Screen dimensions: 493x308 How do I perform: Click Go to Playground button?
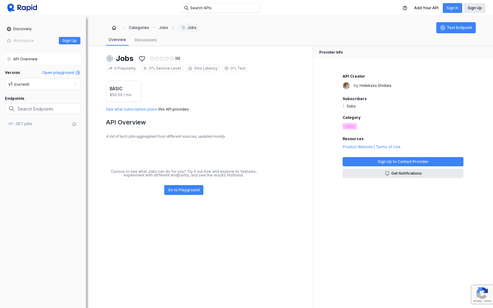184,190
